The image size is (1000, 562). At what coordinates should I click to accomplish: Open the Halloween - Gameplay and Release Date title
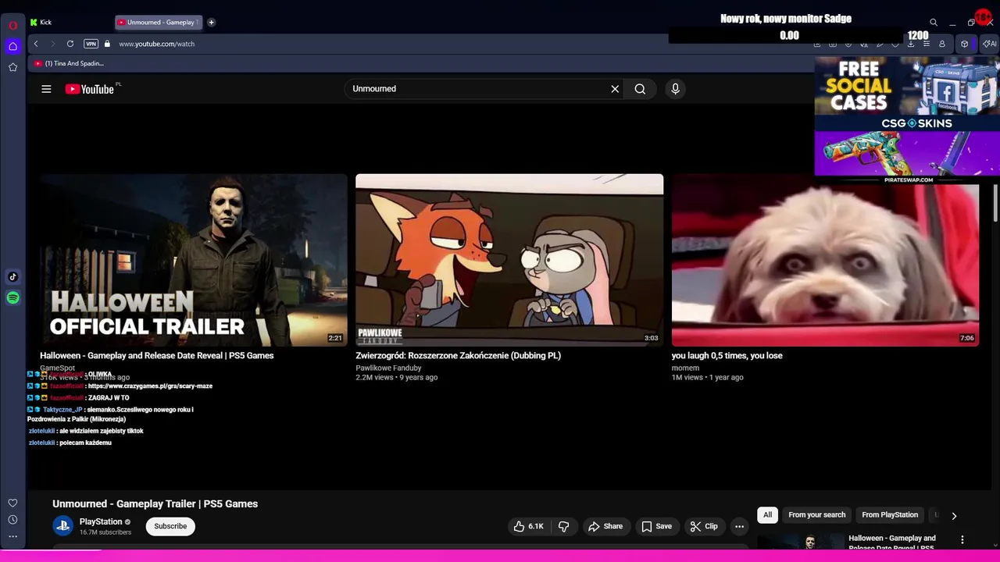point(157,355)
